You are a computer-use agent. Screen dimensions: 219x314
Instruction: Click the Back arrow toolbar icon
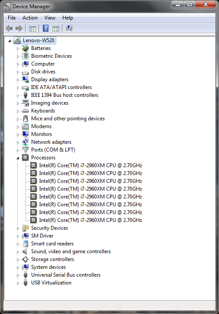pos(9,28)
